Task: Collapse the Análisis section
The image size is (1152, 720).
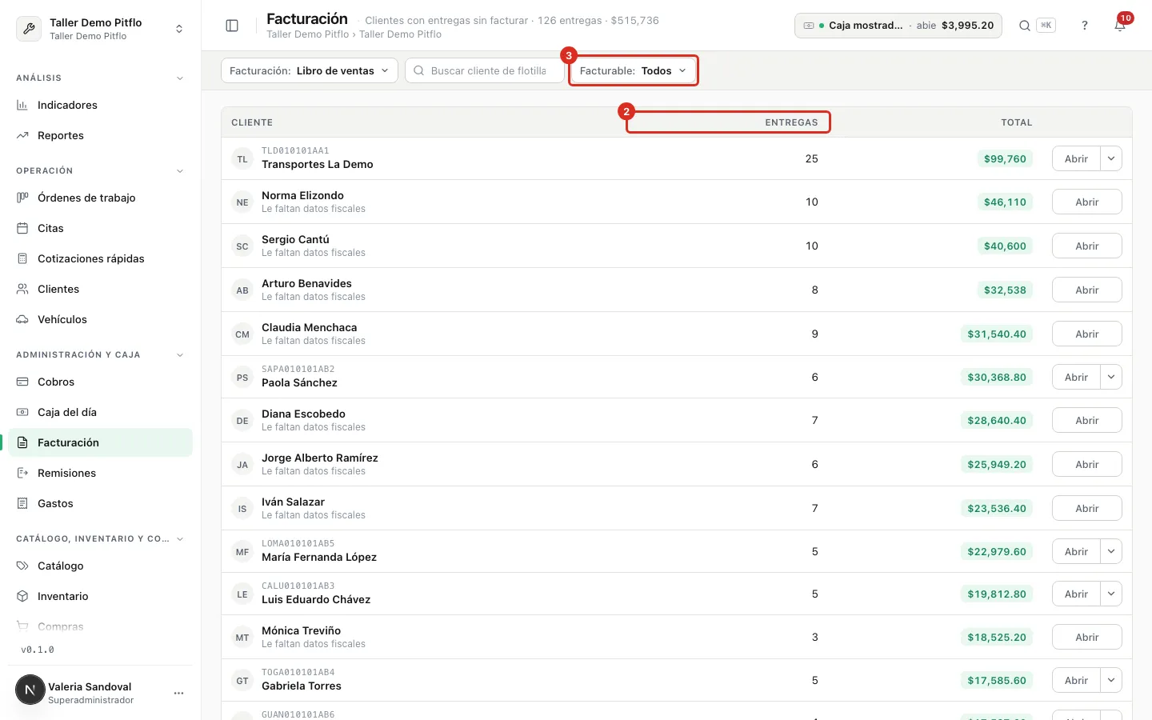Action: pyautogui.click(x=180, y=78)
